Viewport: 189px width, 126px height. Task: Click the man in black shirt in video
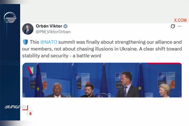[x=89, y=90]
